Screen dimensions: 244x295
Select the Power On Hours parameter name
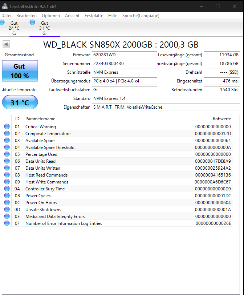pos(41,203)
